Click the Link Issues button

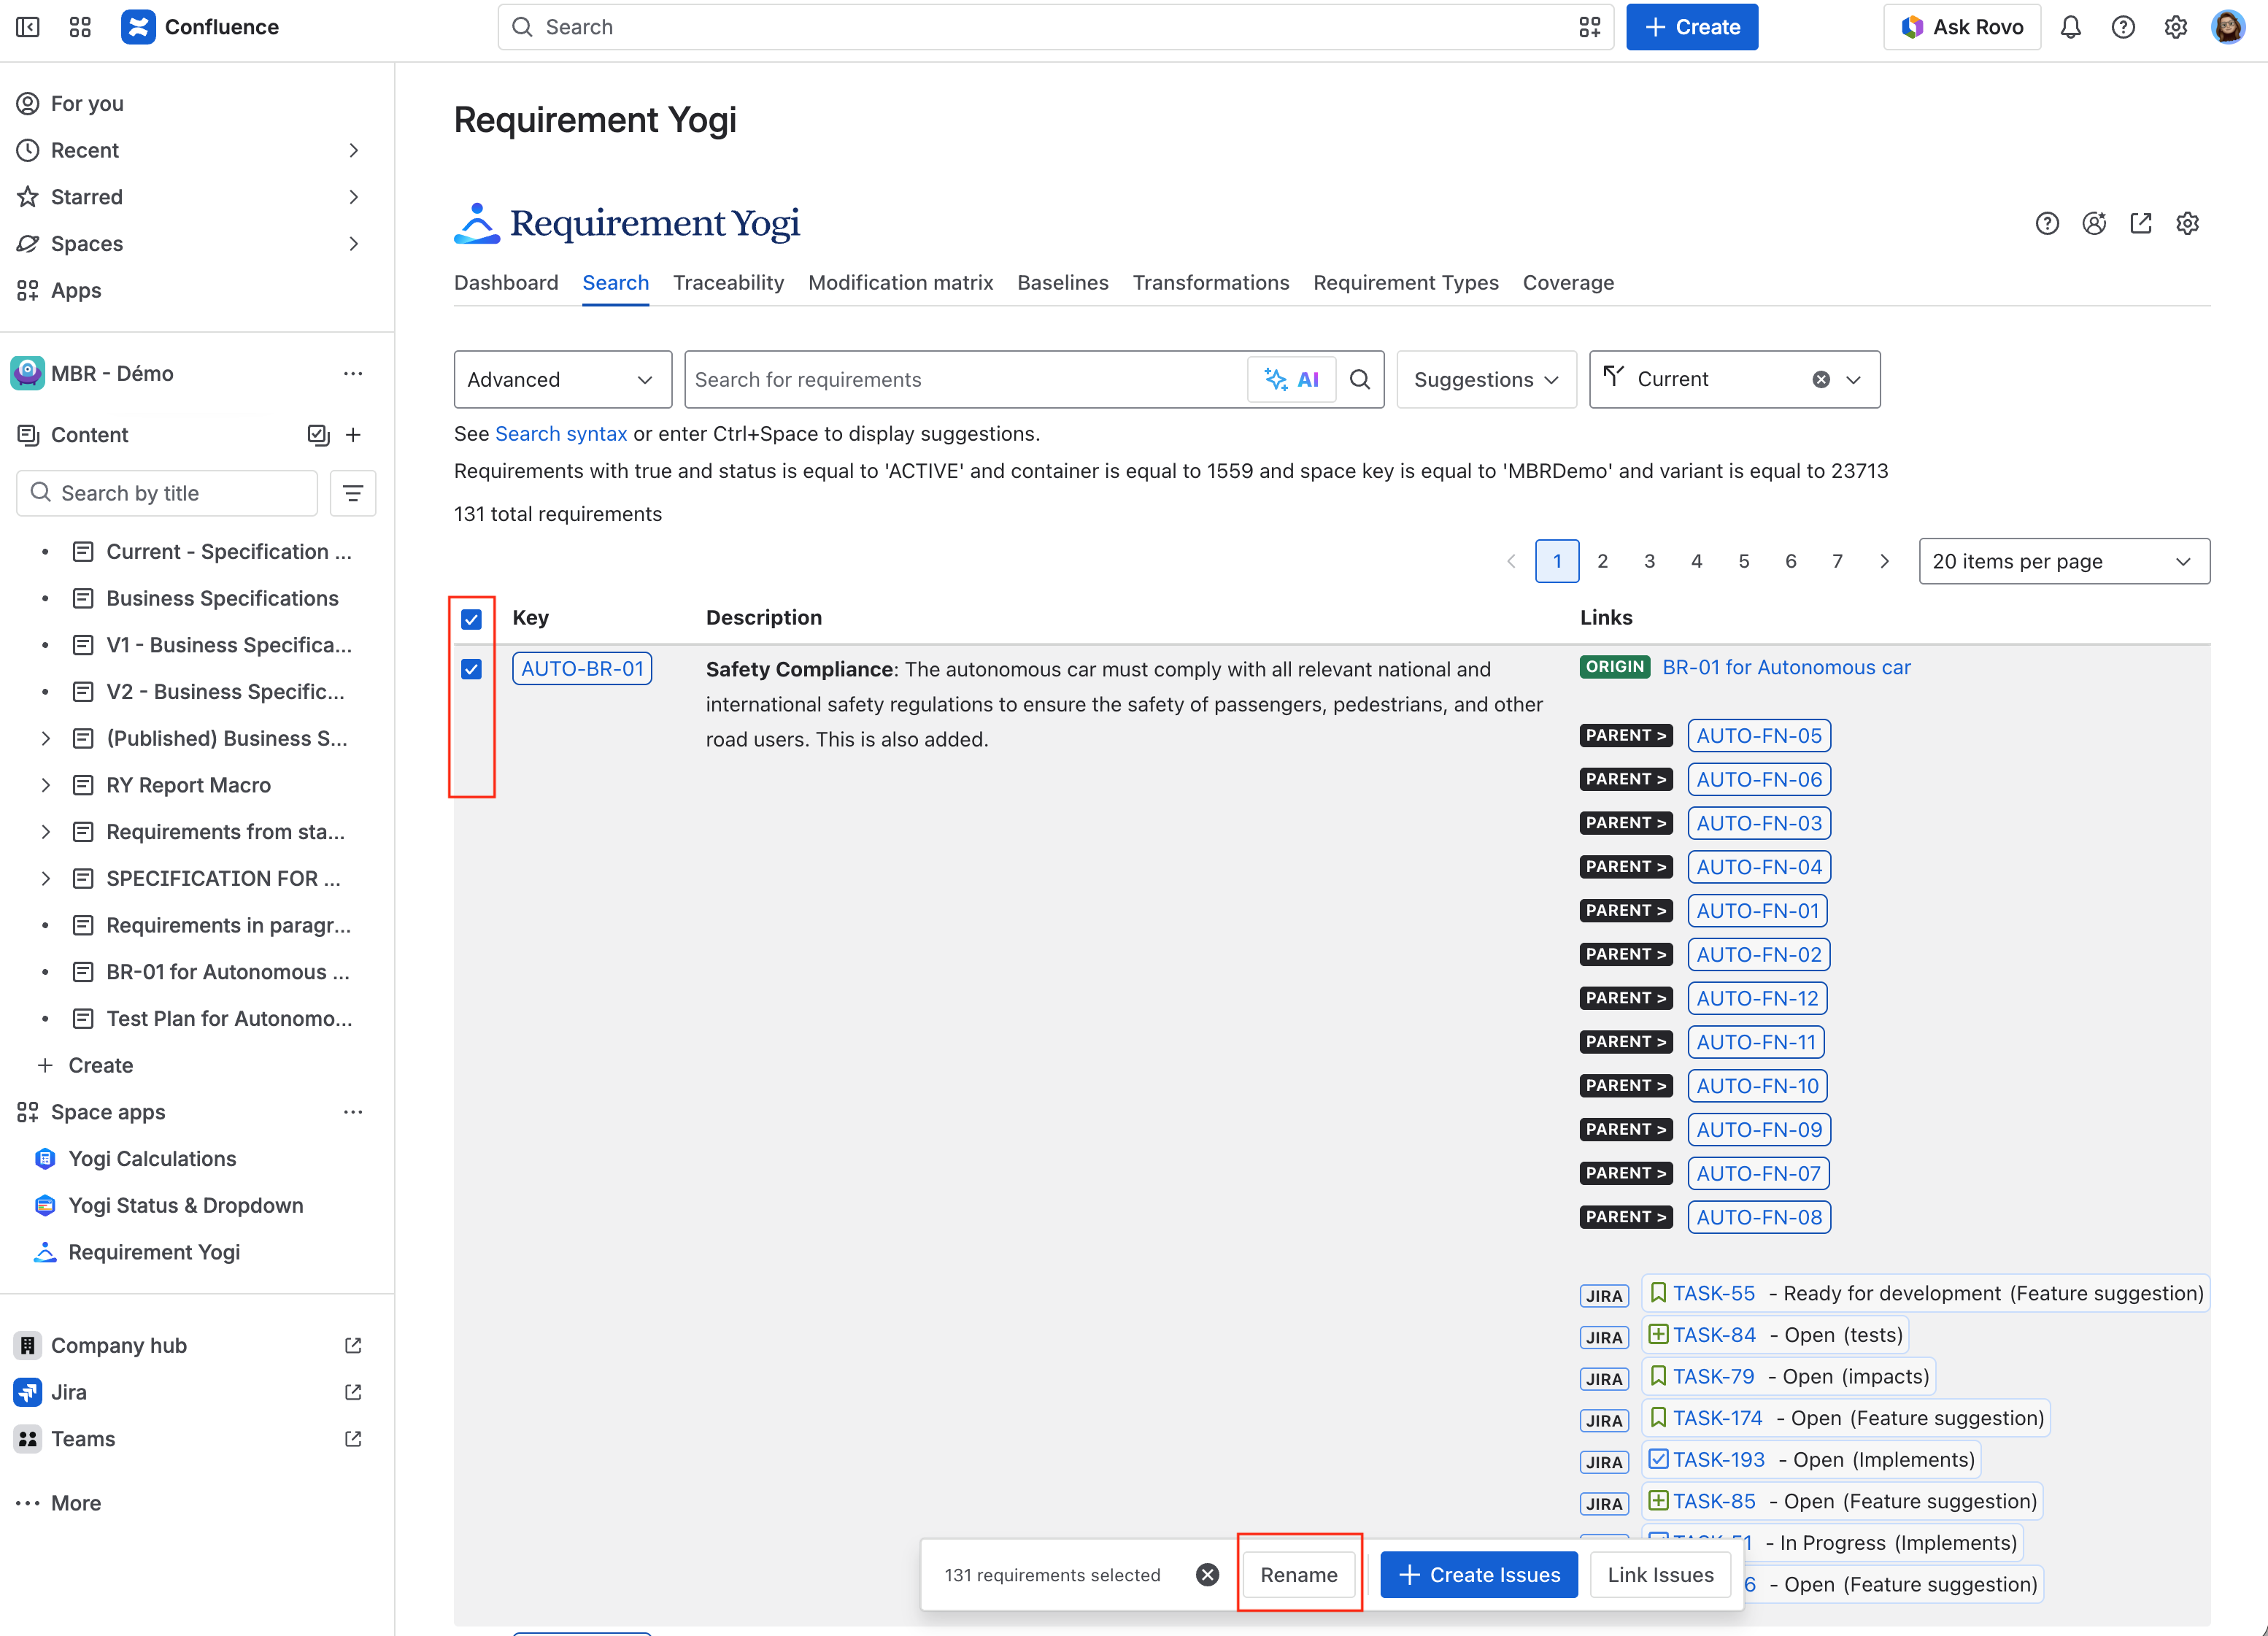pyautogui.click(x=1660, y=1574)
